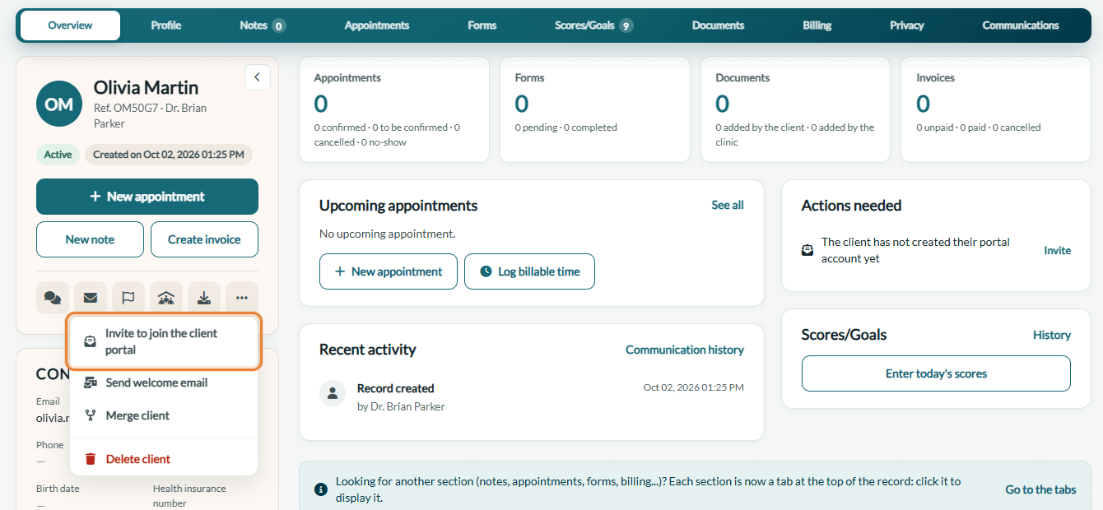Click the No upcoming appointment text

pyautogui.click(x=387, y=234)
